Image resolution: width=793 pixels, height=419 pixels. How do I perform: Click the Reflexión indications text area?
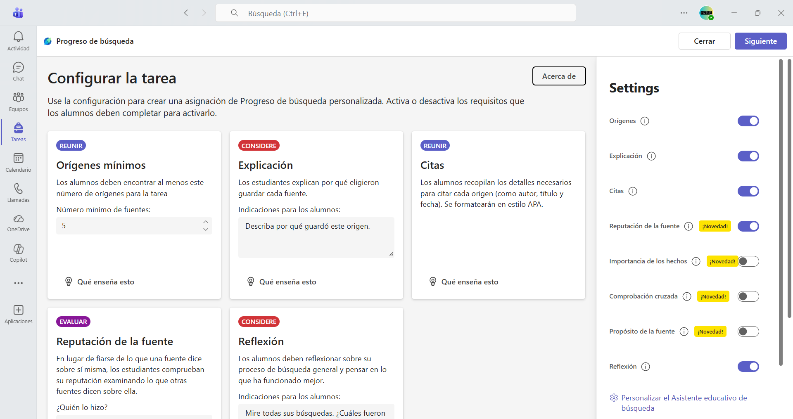(x=316, y=412)
